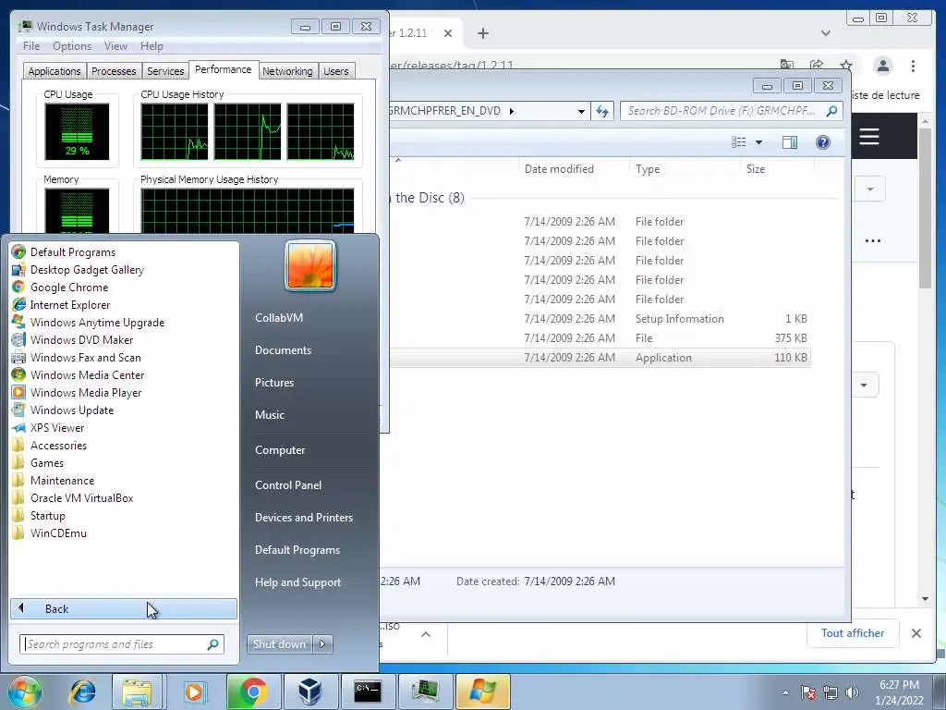Open Chrome three-dot menu
The image size is (946, 710).
point(913,66)
